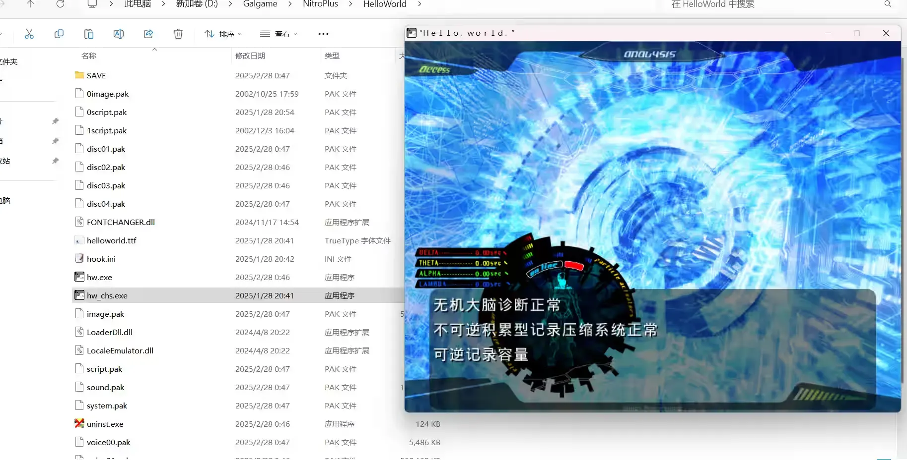This screenshot has width=907, height=460.
Task: Select the 0script.pak file name
Action: tap(107, 112)
